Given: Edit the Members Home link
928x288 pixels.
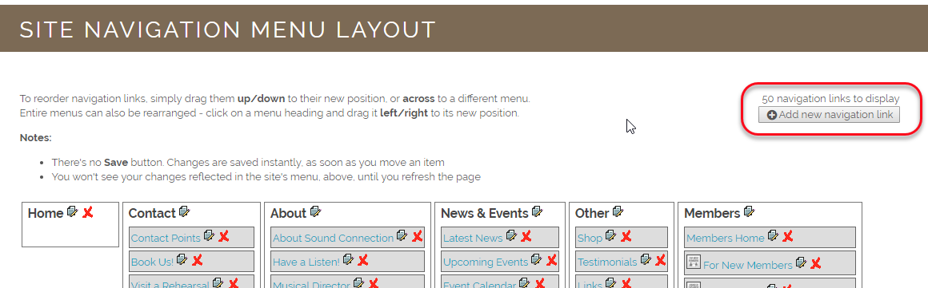Looking at the screenshot, I should click(x=772, y=235).
